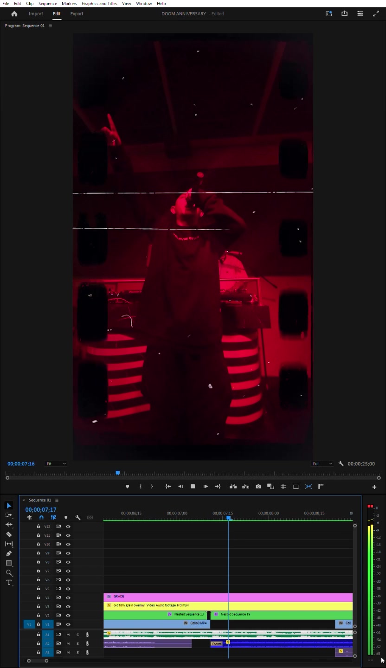Hide track V4 with eye icon
The image size is (386, 668).
pyautogui.click(x=68, y=597)
